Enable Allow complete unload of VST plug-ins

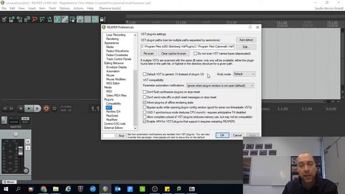(x=144, y=117)
